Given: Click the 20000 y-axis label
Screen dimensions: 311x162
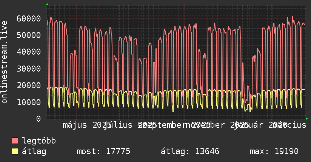Looking at the screenshot, I should click(x=29, y=86).
